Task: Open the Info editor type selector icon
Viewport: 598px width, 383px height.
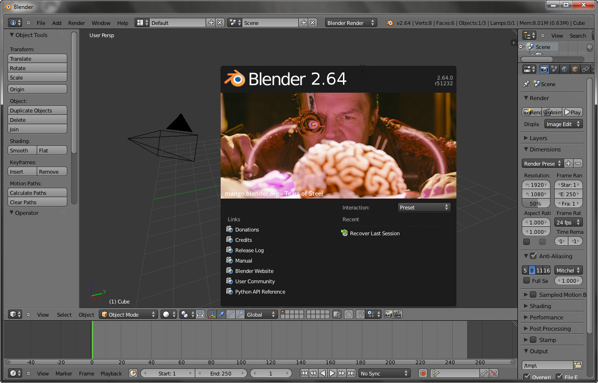Action: tap(15, 23)
